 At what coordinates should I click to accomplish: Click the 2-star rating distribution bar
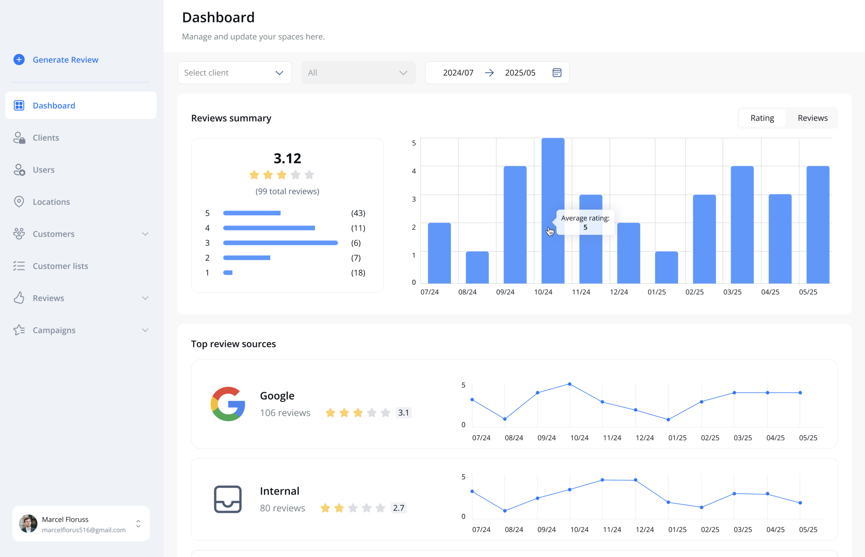point(246,258)
